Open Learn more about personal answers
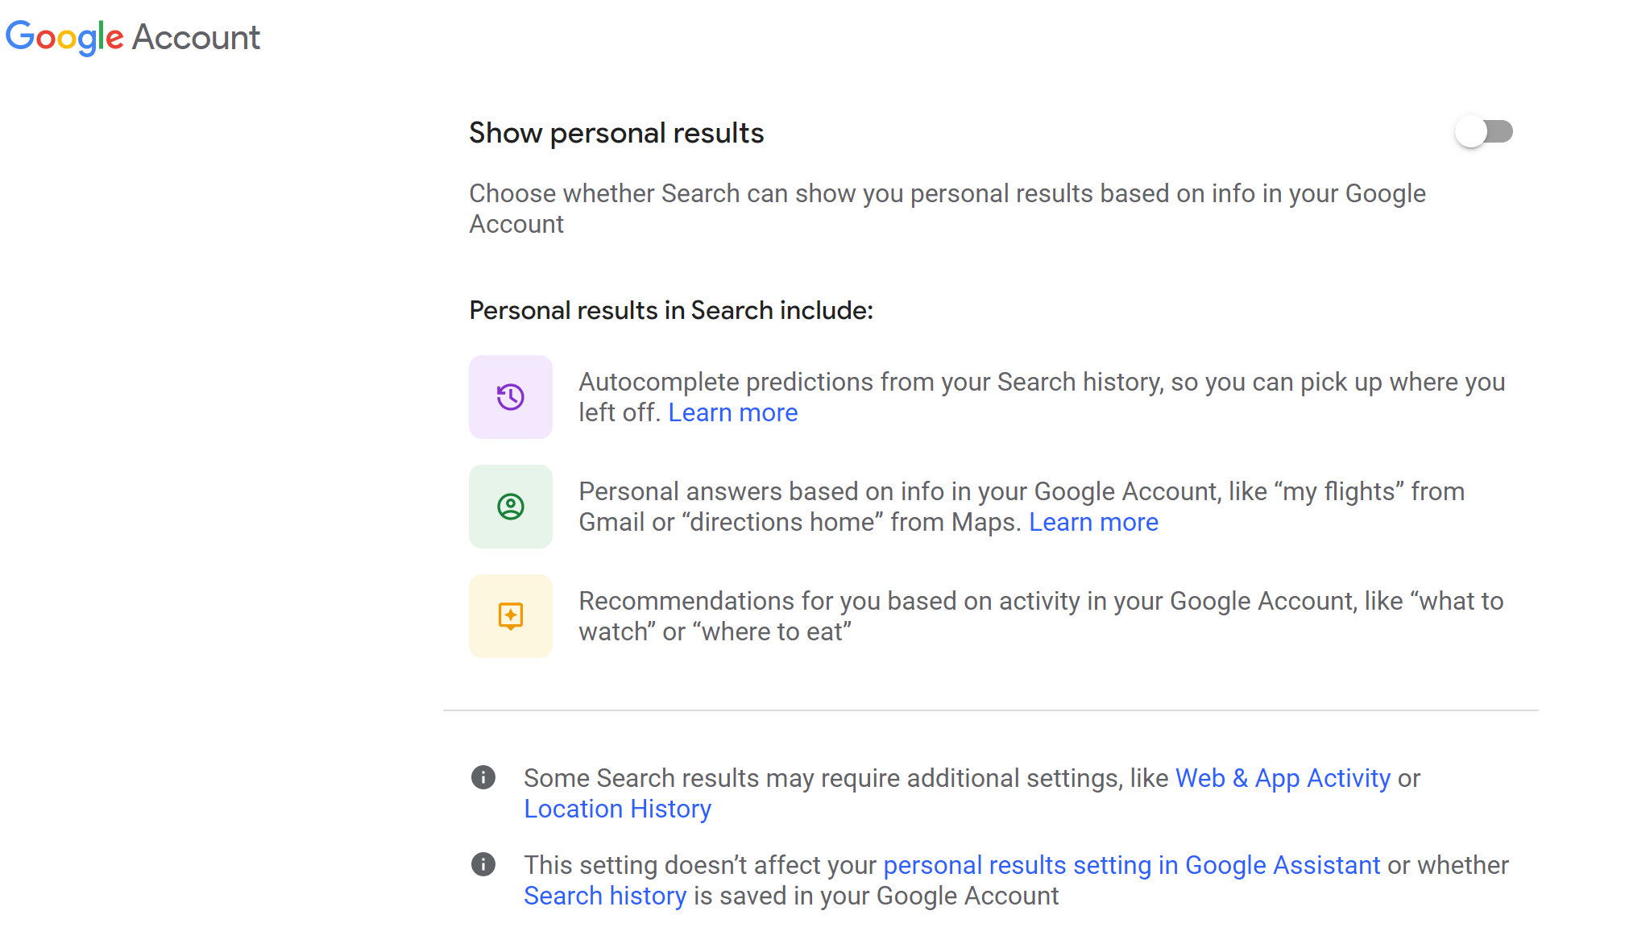 (1093, 522)
